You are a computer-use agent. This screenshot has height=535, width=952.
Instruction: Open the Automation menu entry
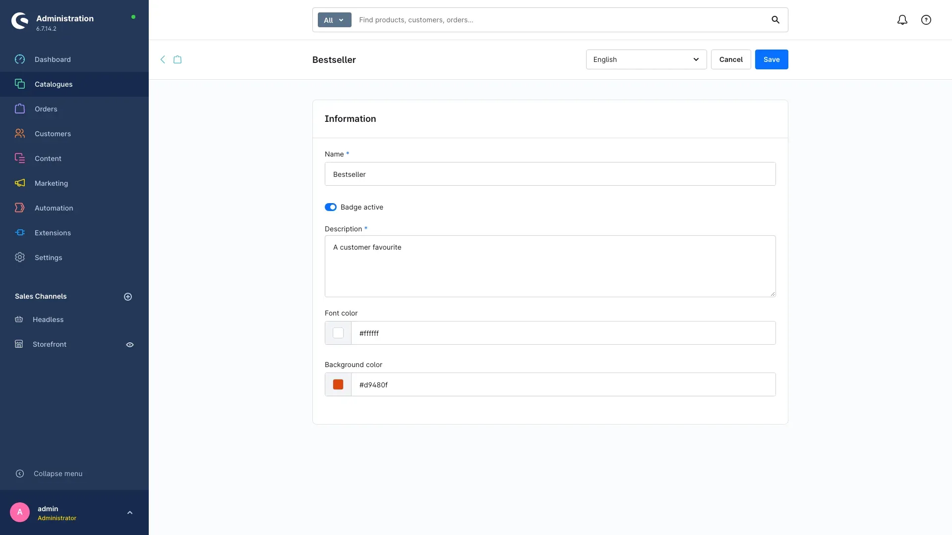click(74, 208)
